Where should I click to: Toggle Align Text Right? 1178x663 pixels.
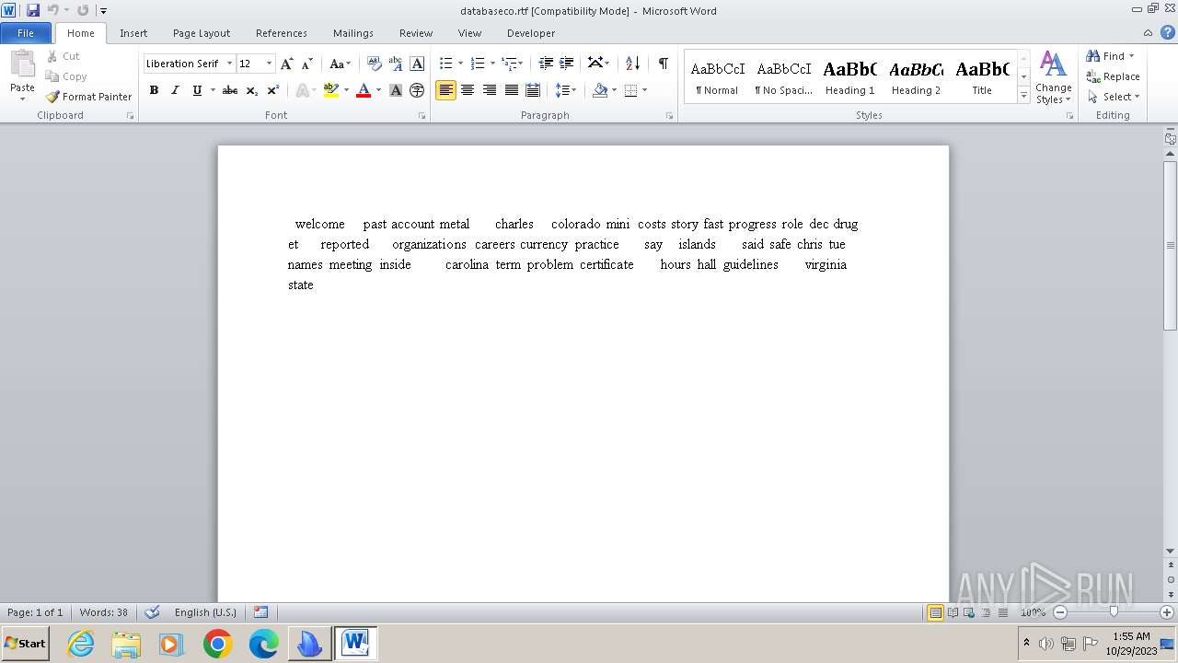pyautogui.click(x=490, y=90)
